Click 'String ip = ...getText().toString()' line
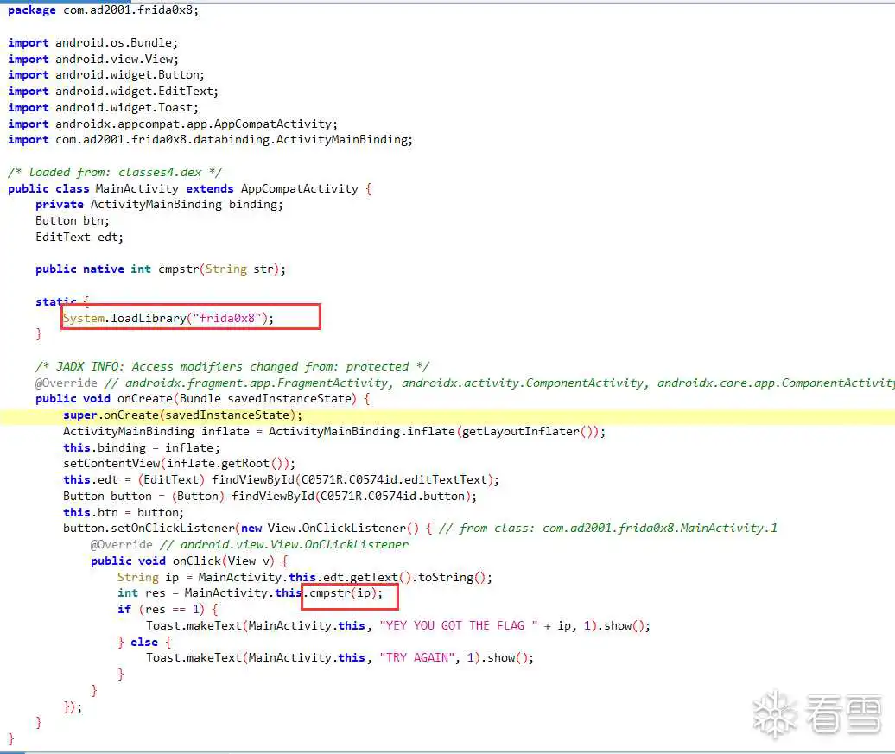The height and width of the screenshot is (754, 895). tap(305, 577)
